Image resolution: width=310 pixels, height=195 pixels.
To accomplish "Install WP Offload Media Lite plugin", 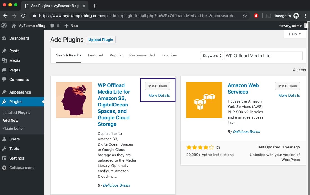I will pos(157,86).
